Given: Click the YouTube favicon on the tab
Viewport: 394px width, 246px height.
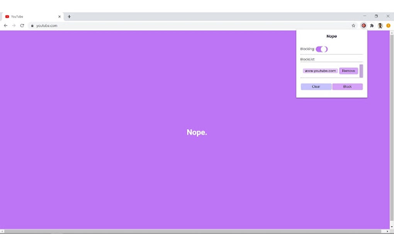Looking at the screenshot, I should click(7, 16).
